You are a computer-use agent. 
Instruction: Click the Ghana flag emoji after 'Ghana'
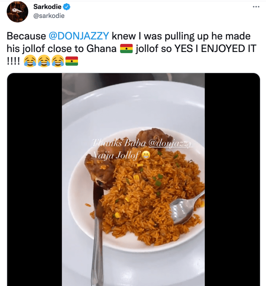(x=127, y=49)
